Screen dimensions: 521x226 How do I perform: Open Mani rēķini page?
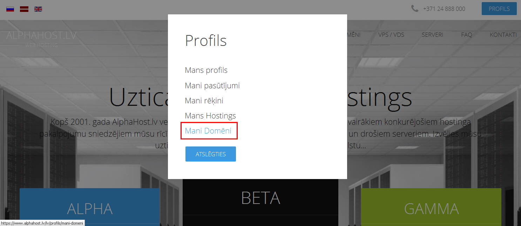[x=204, y=101]
